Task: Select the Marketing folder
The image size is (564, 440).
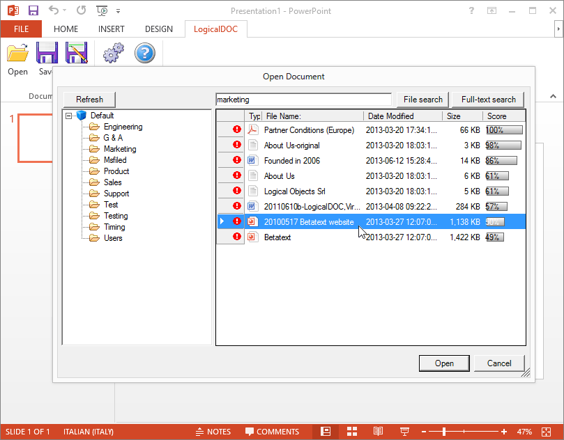Action: click(120, 149)
